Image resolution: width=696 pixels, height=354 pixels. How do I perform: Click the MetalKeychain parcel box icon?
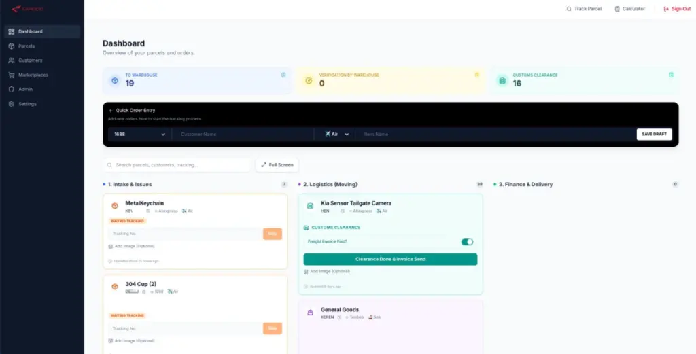[115, 206]
